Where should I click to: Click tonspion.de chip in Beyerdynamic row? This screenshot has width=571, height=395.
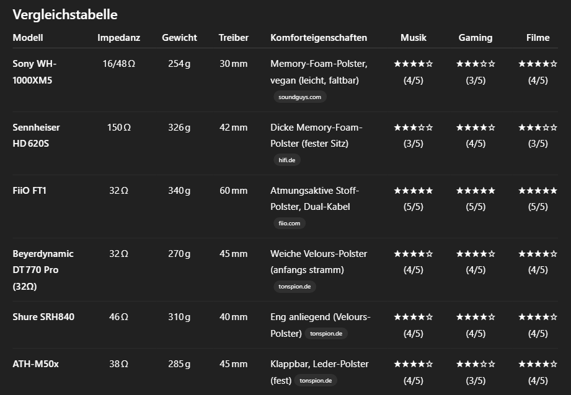click(x=294, y=287)
